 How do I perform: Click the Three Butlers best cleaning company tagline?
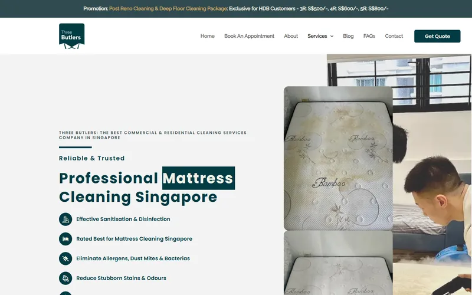[x=153, y=135]
